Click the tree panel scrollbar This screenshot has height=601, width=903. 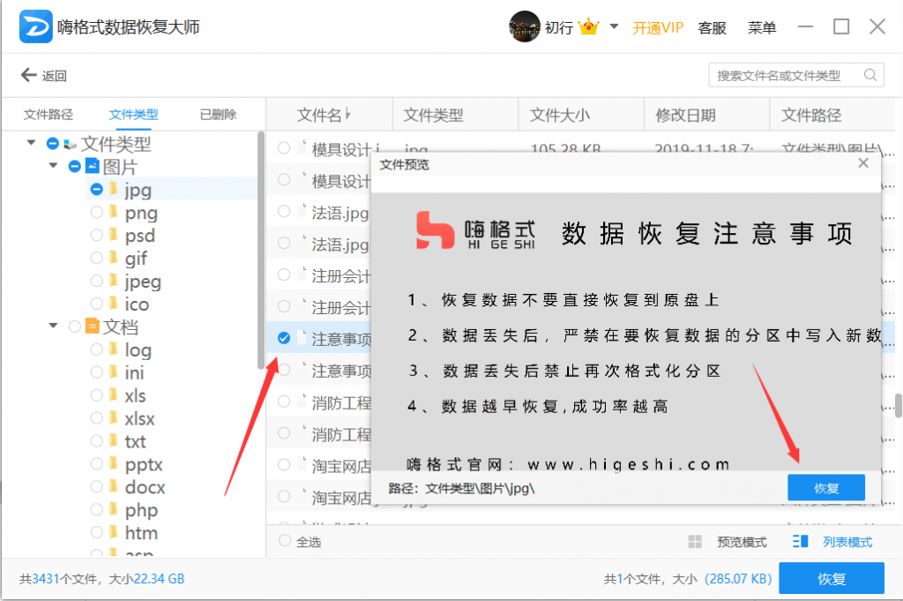261,251
